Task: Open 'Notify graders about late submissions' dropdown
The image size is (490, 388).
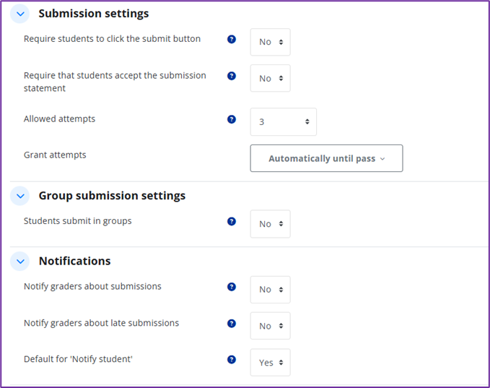Action: (270, 326)
